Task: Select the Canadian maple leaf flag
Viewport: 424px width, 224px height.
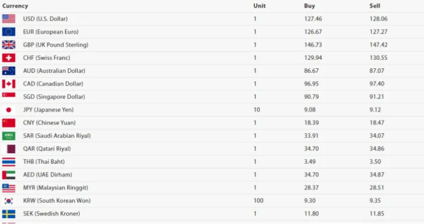Action: 9,84
